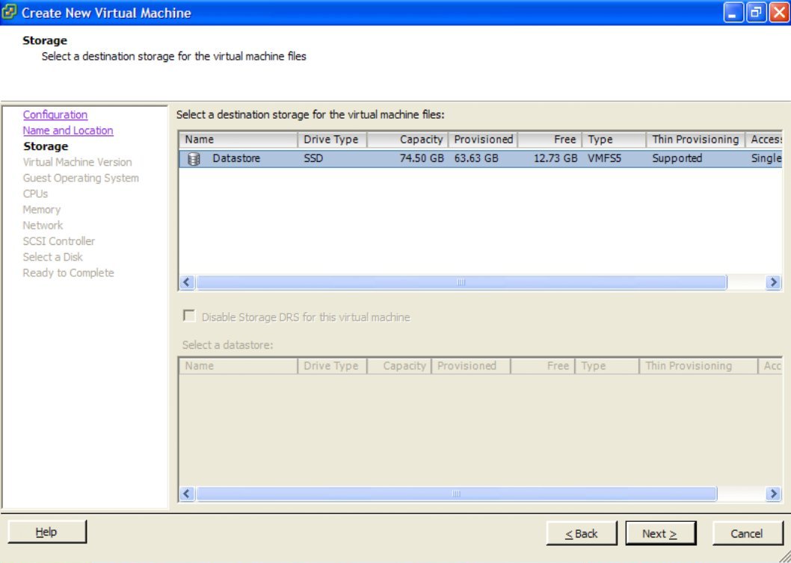Click the SSD drive type cell
791x563 pixels.
pos(313,158)
